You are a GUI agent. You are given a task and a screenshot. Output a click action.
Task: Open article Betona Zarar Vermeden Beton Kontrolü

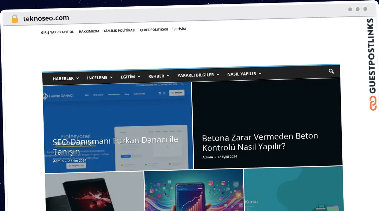[x=260, y=142]
